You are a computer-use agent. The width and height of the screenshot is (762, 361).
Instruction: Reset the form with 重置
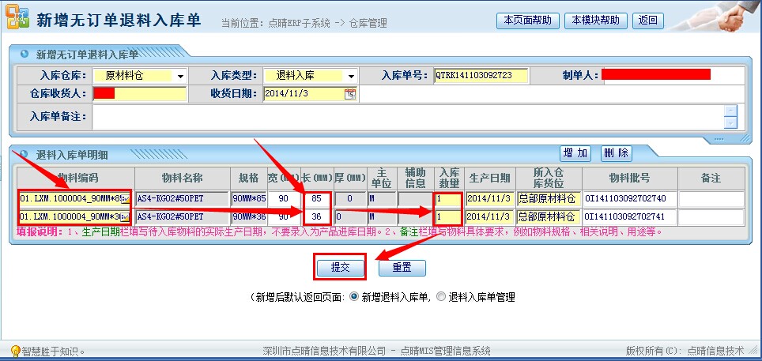pyautogui.click(x=402, y=267)
